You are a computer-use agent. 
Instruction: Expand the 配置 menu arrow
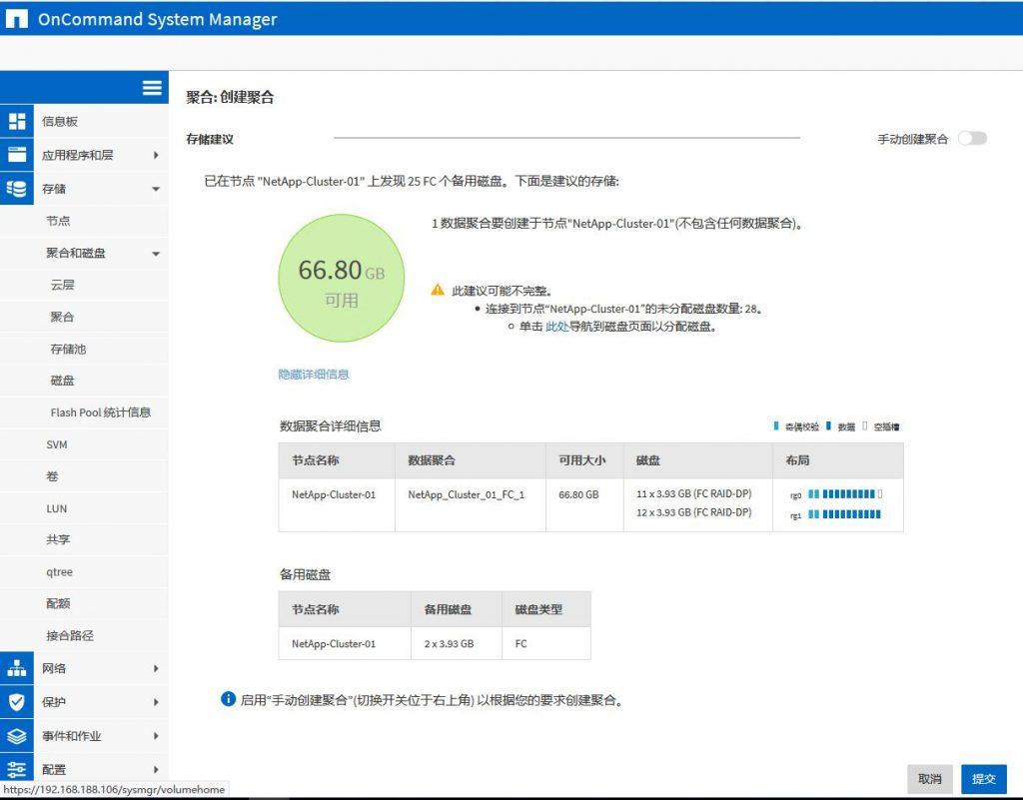pyautogui.click(x=156, y=769)
